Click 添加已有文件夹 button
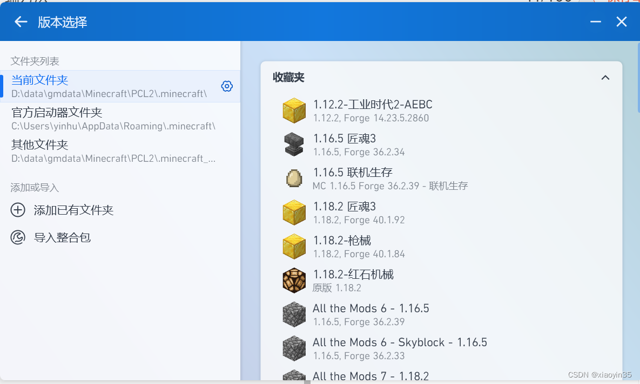 click(x=62, y=210)
